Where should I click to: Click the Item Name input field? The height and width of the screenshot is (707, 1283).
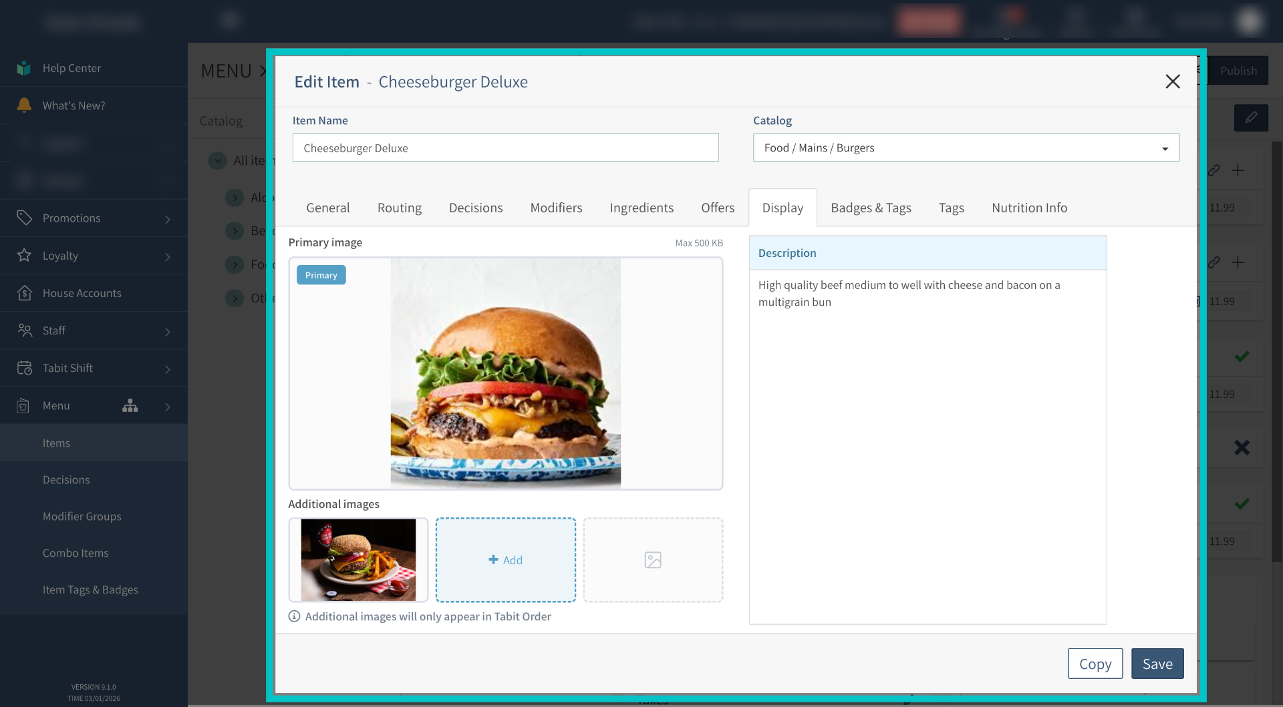[x=505, y=148]
